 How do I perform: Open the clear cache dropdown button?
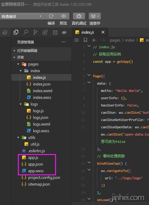95,16
